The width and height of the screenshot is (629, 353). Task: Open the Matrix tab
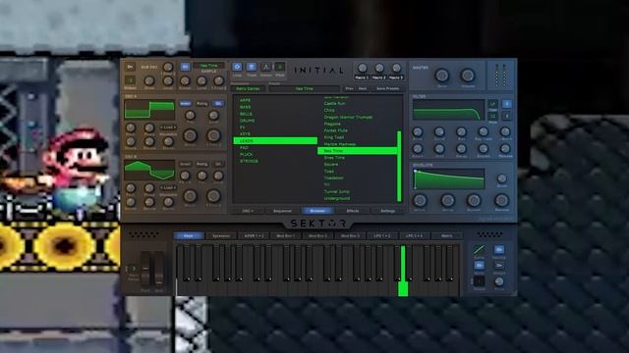click(446, 236)
